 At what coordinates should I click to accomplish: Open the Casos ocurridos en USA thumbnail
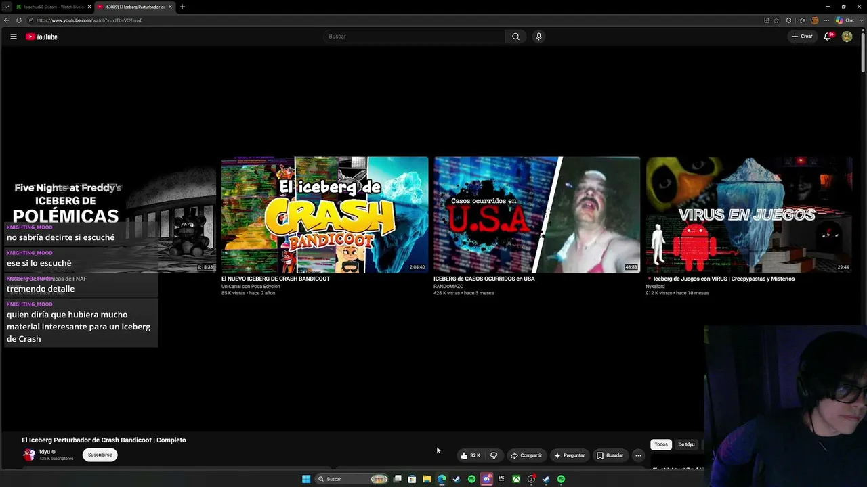536,214
